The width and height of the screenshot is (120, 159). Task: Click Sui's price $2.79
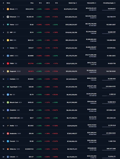click(32, 94)
